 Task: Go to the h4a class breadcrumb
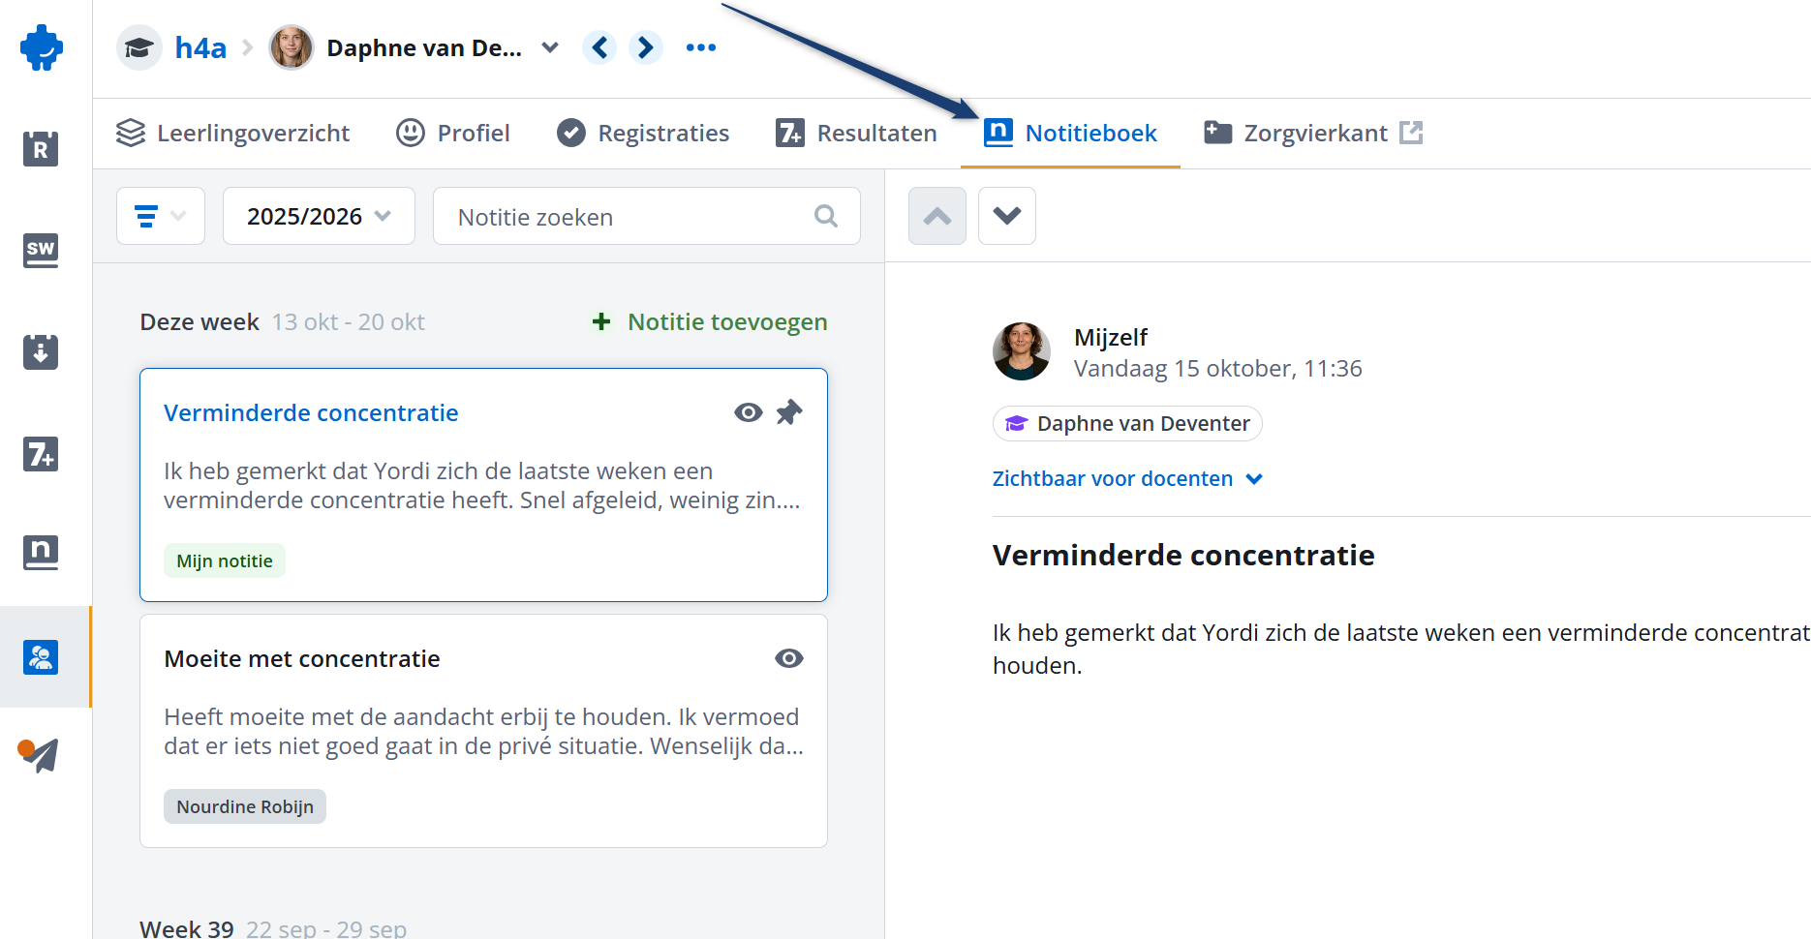point(200,47)
